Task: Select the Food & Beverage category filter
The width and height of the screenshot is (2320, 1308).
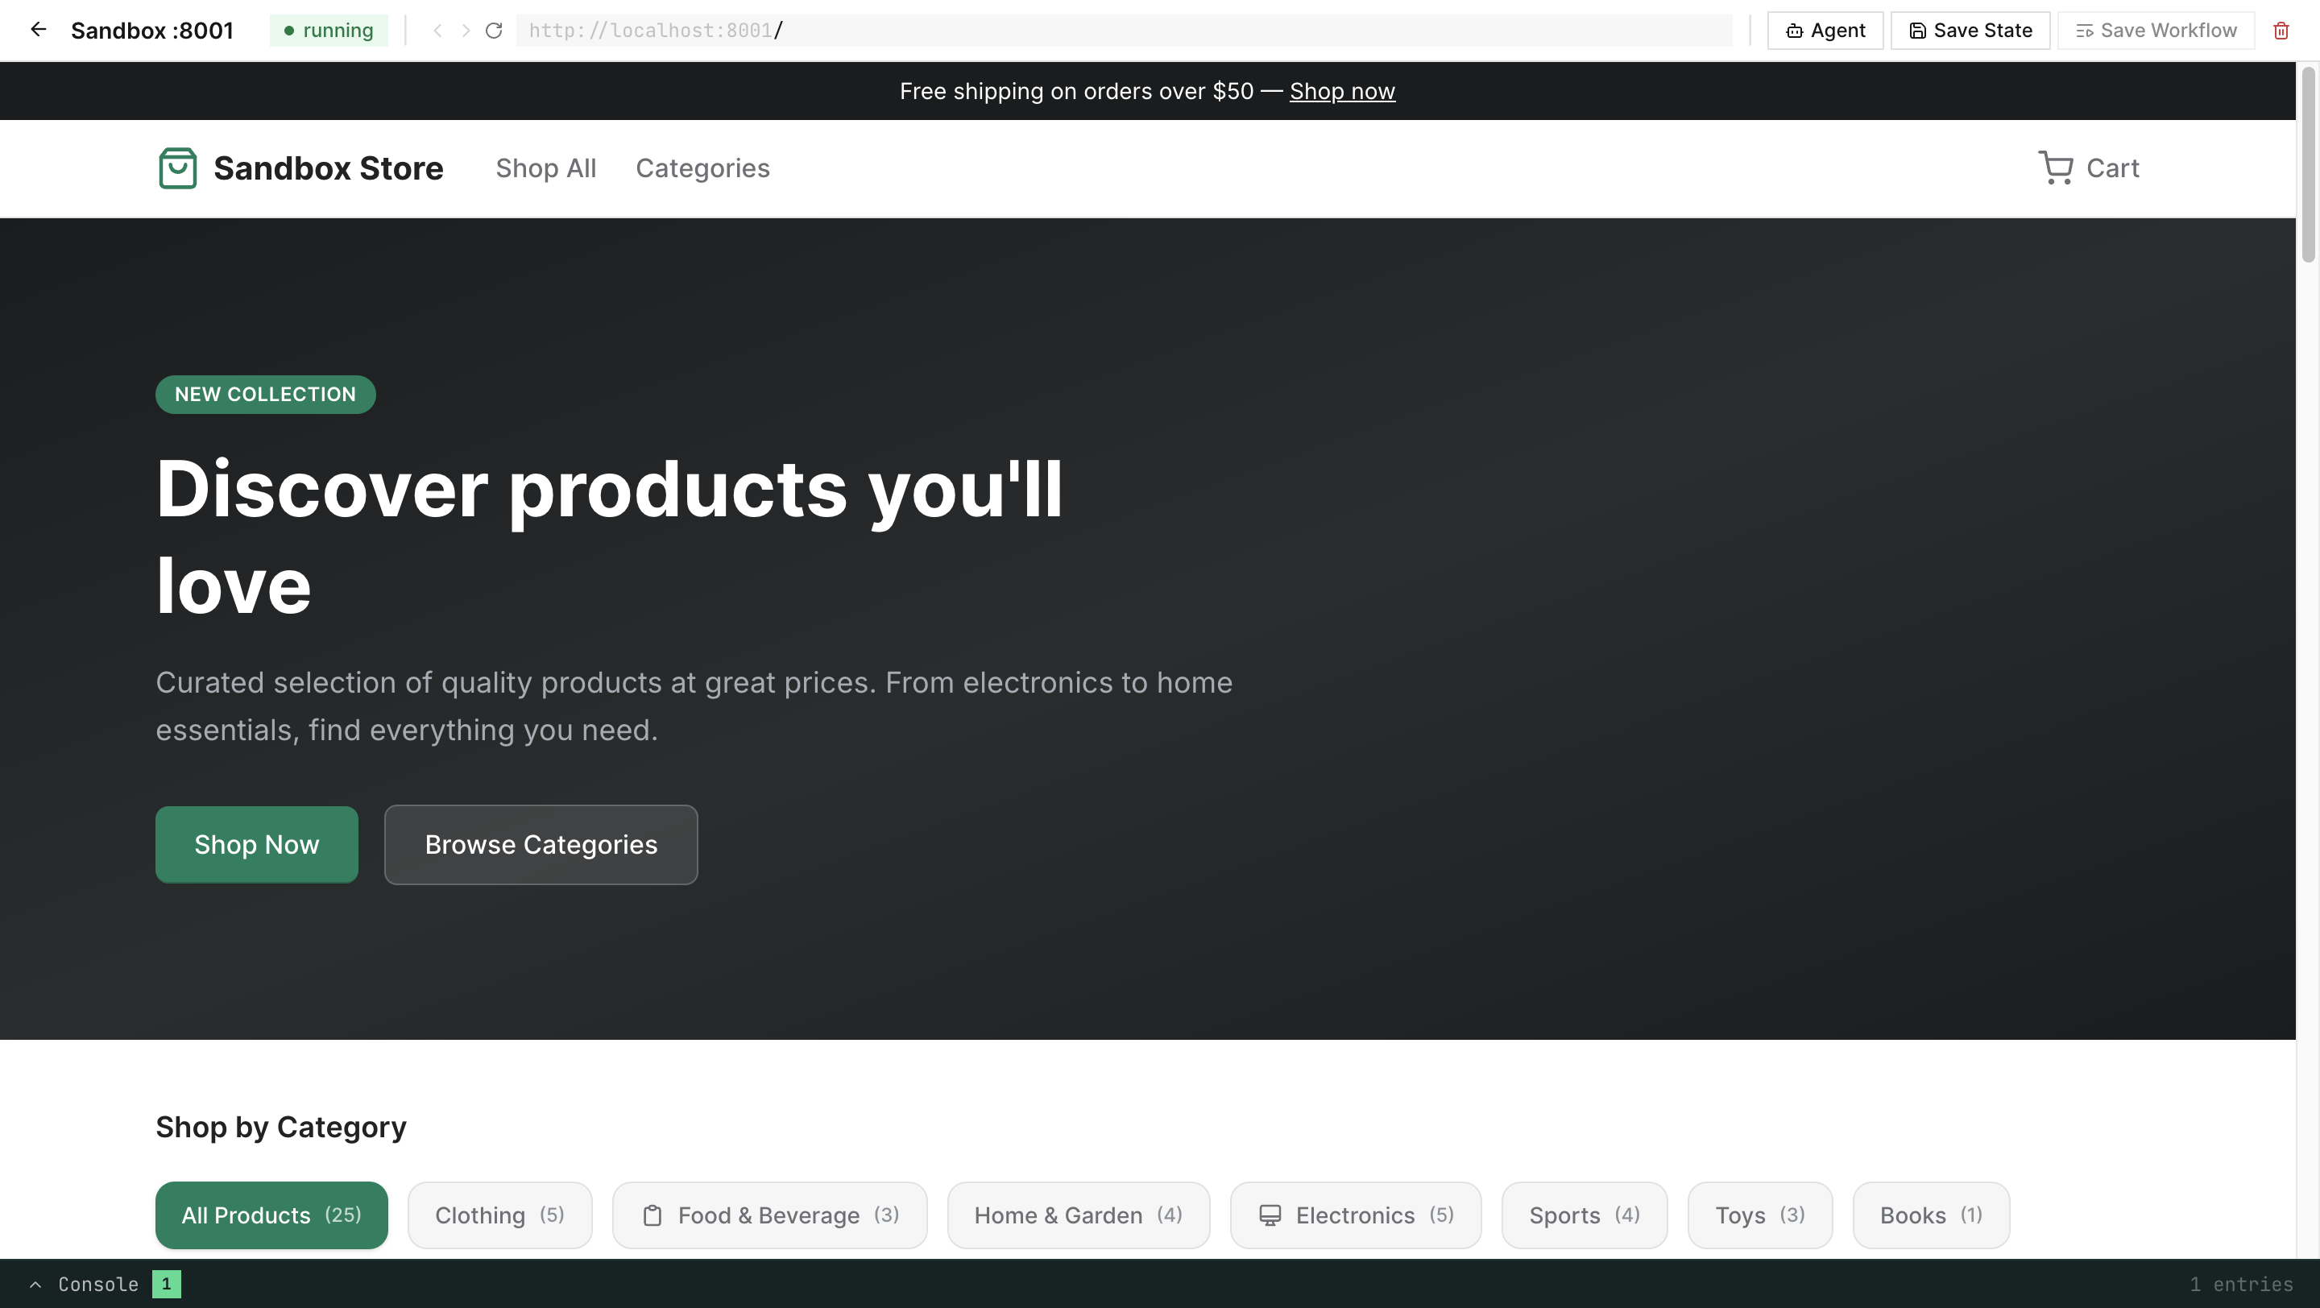Action: click(x=769, y=1215)
